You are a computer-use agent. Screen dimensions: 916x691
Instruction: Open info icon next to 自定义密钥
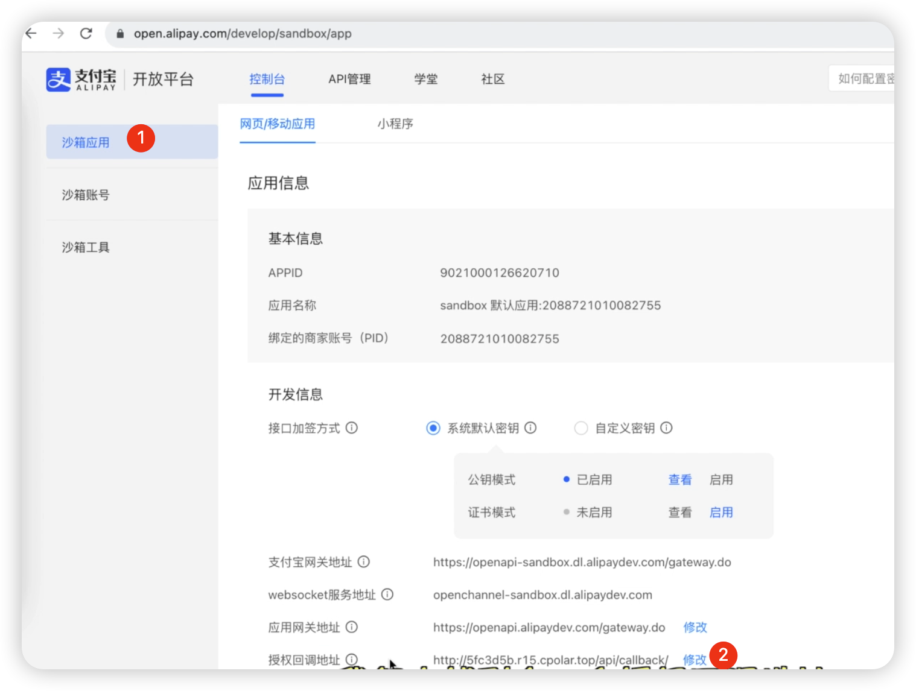tap(666, 428)
